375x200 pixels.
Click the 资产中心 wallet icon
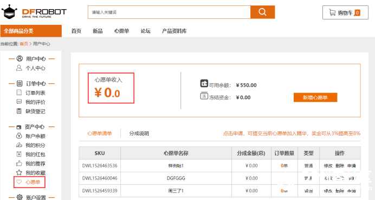click(x=19, y=127)
